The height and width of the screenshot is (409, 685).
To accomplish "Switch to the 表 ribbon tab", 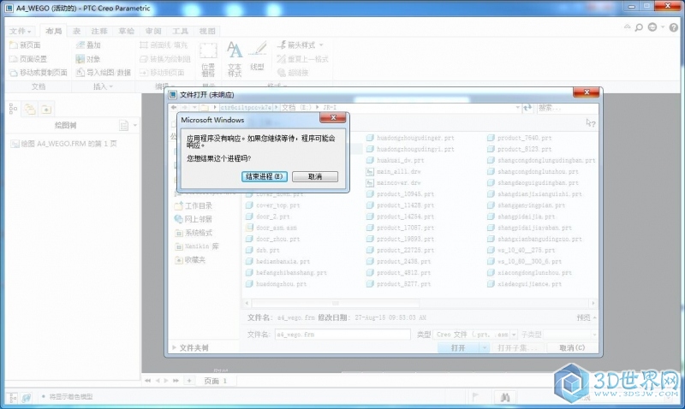I will coord(76,31).
